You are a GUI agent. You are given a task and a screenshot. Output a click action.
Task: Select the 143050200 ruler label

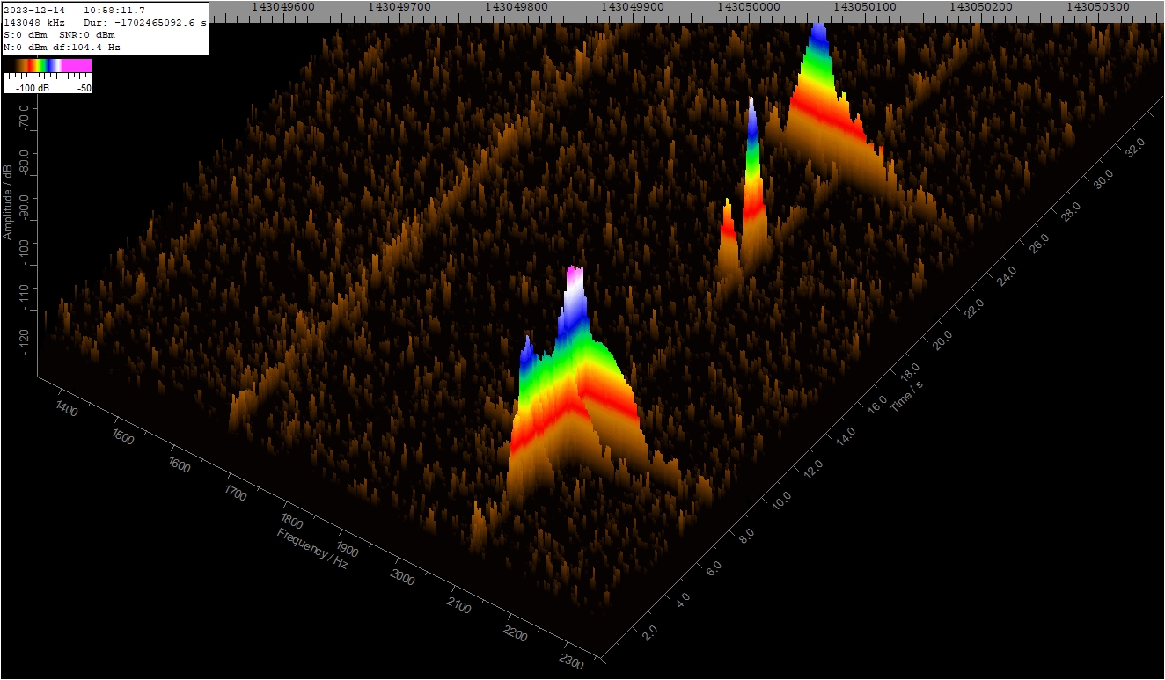981,6
